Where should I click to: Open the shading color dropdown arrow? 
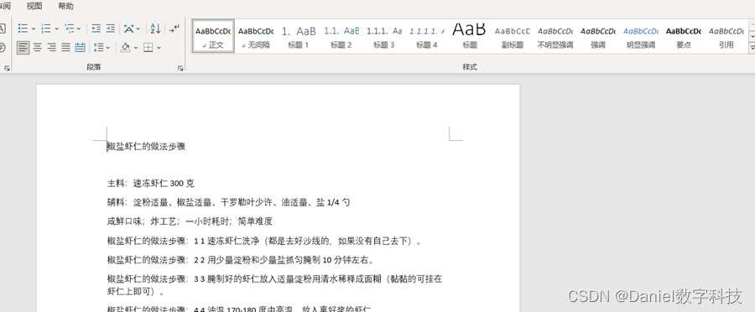(136, 47)
